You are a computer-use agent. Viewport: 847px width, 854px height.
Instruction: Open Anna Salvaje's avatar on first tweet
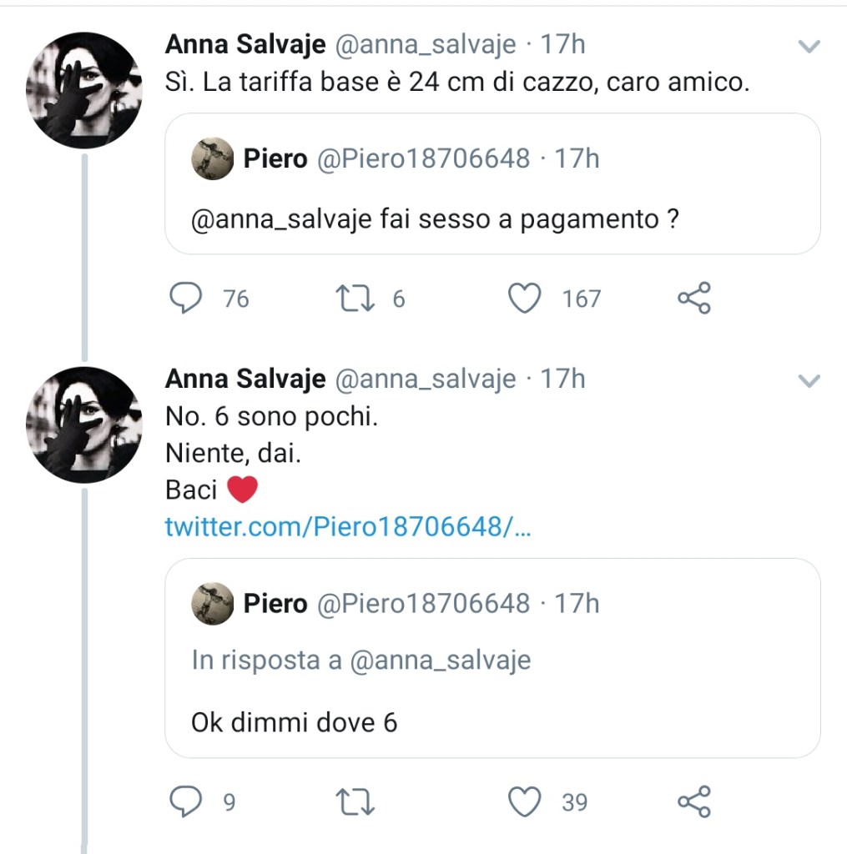tap(84, 90)
